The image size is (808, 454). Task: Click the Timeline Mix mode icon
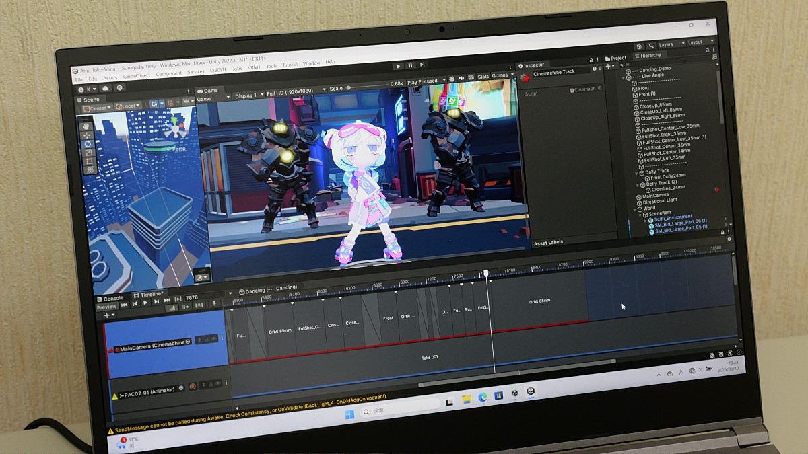pos(172,309)
